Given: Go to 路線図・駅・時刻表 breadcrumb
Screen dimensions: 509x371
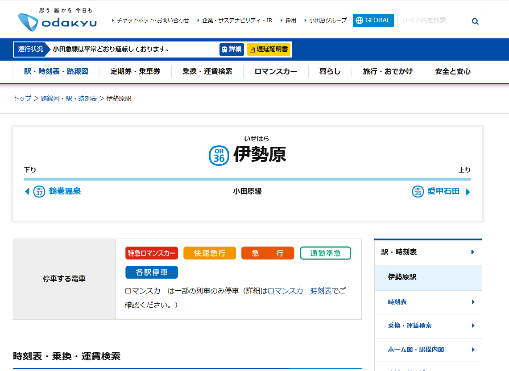Looking at the screenshot, I should (x=69, y=99).
